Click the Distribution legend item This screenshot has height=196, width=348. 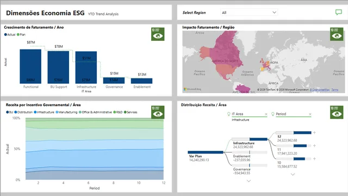point(23,112)
